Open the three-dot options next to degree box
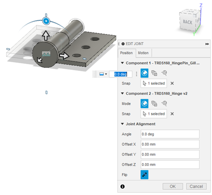Viewport: 212px width, 195px height. click(137, 74)
